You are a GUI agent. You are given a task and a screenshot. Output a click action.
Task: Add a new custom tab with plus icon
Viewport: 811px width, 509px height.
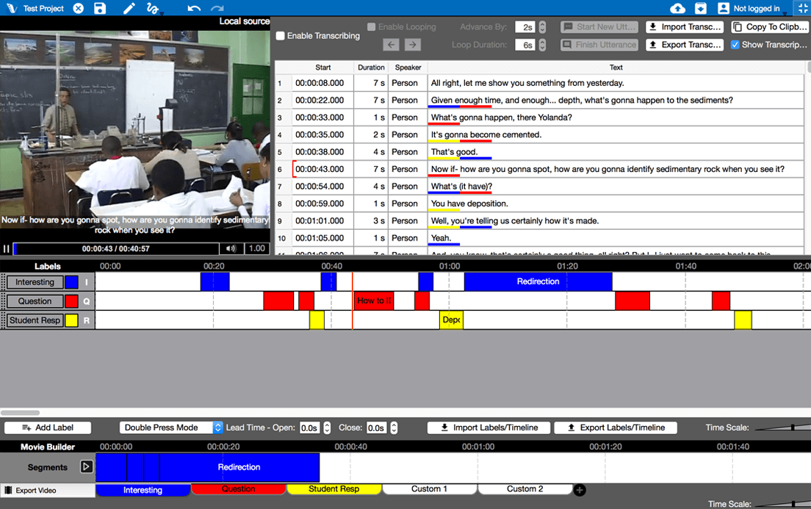(580, 490)
